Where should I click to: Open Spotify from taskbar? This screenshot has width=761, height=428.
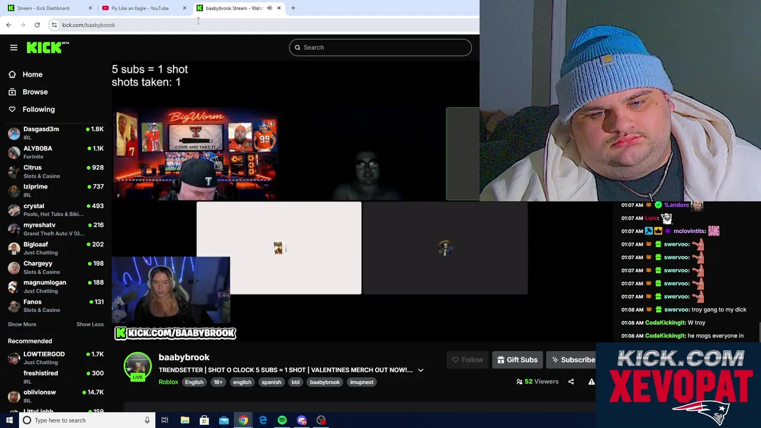(x=282, y=420)
